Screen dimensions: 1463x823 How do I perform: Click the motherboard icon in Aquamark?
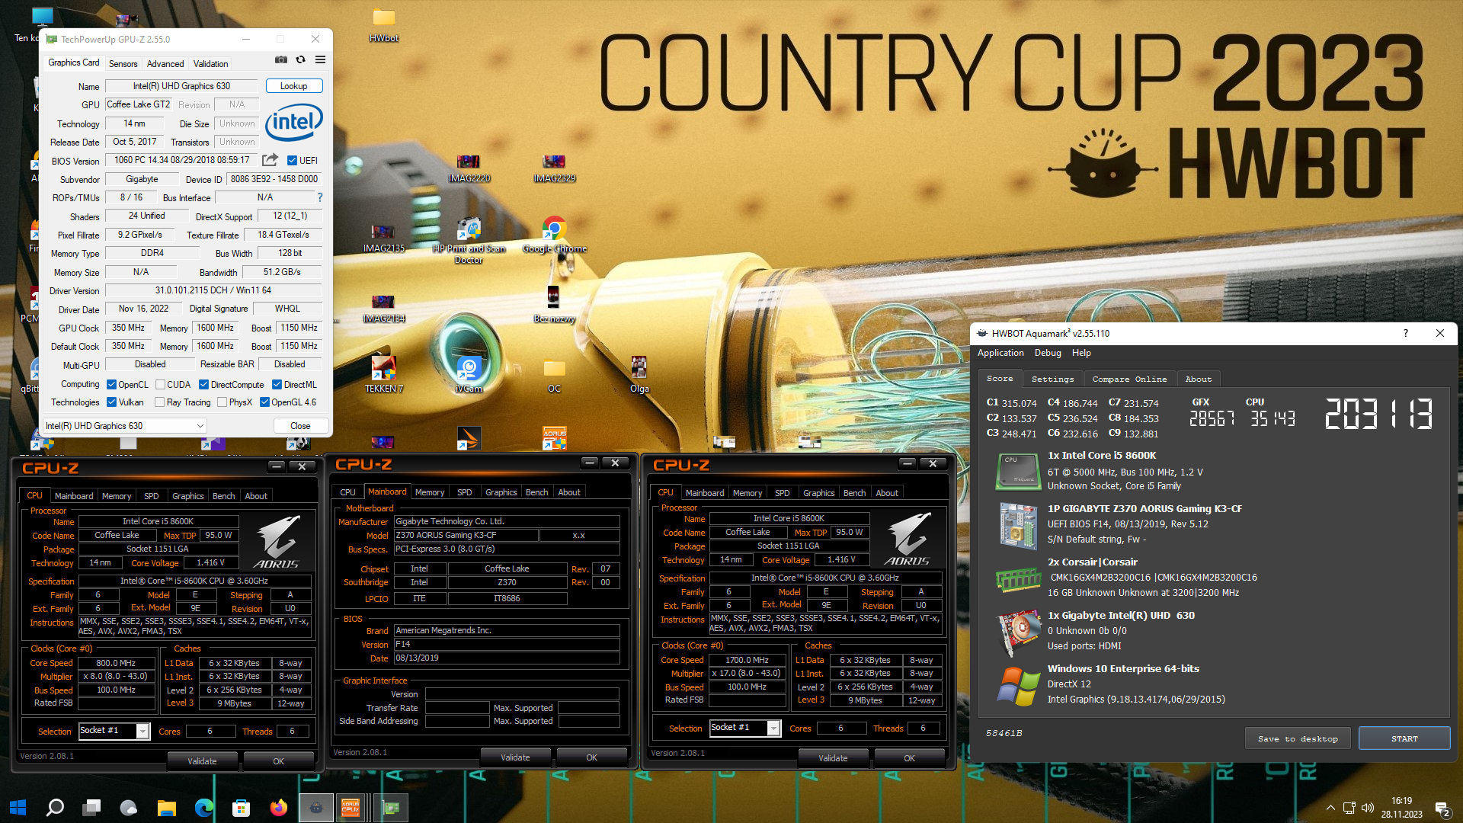point(1018,526)
